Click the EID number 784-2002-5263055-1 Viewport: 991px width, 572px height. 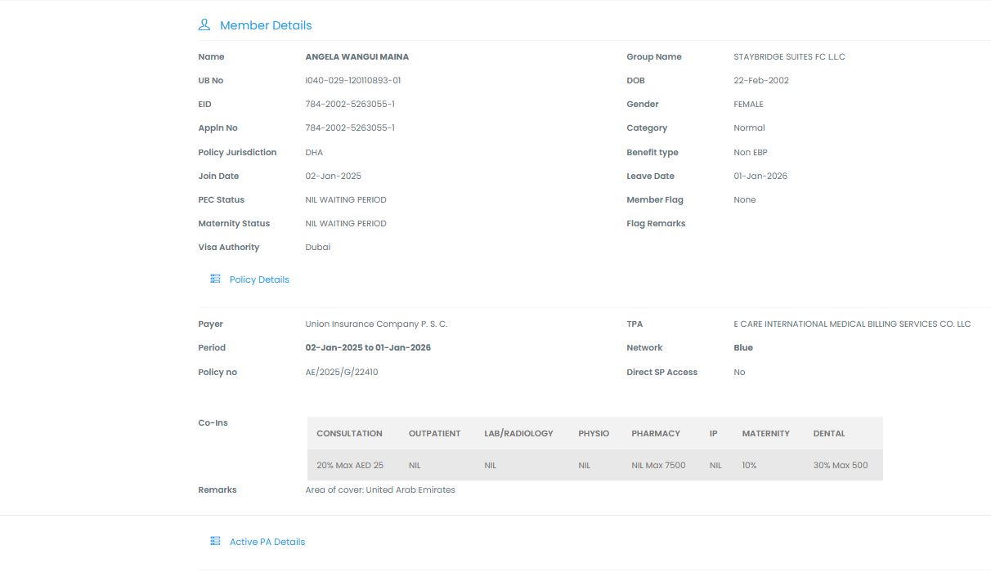coord(350,105)
